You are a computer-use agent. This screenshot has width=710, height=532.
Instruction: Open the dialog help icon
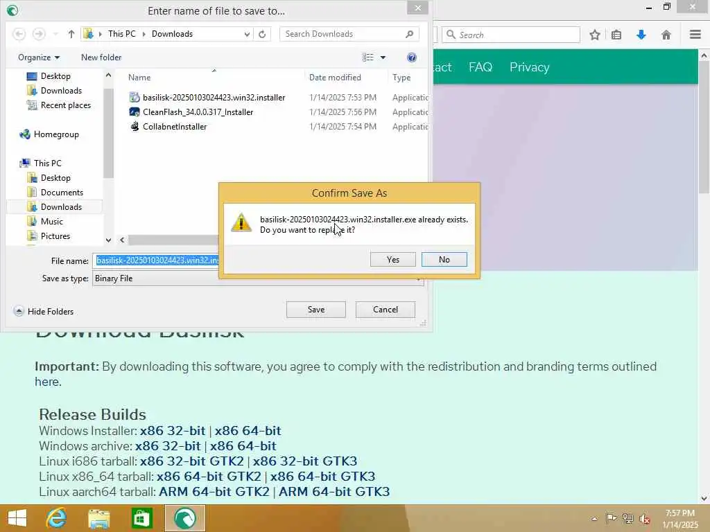412,57
